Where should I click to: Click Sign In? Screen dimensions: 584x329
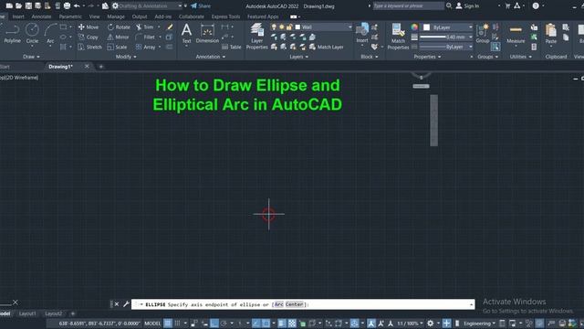468,6
